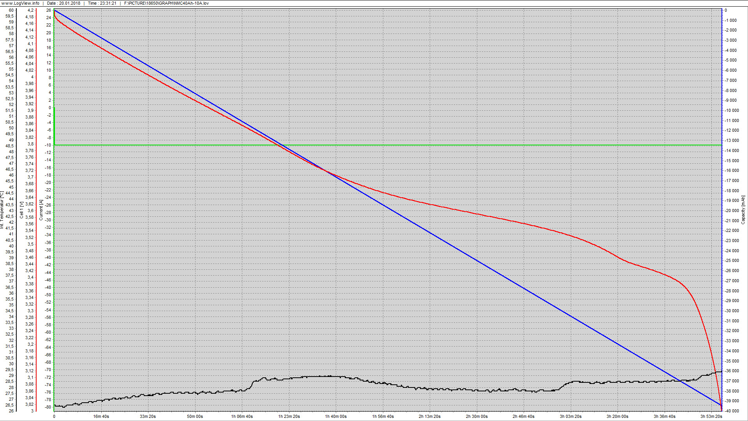Click the 2h 46m 40s time axis label
This screenshot has width=748, height=421.
pos(524,416)
